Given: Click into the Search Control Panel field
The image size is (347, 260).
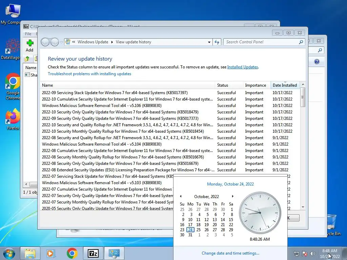Looking at the screenshot, I should point(264,42).
